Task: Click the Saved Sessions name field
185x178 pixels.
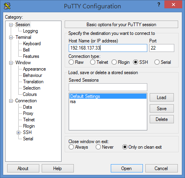Action: pos(108,87)
